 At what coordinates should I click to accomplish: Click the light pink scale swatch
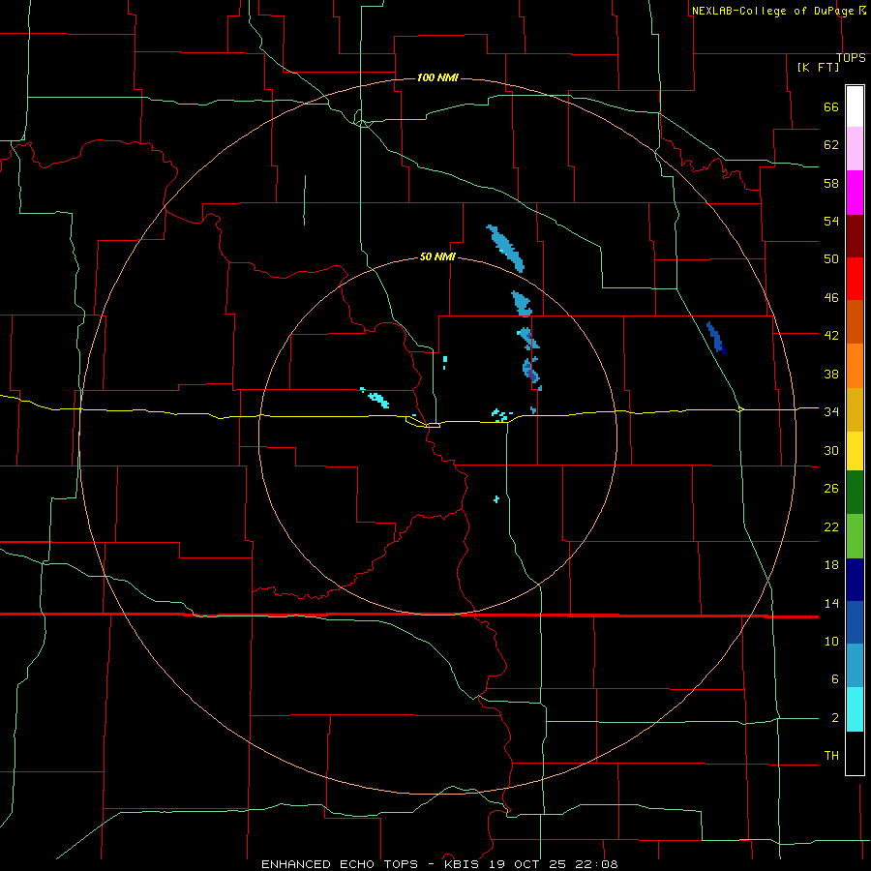(x=855, y=148)
